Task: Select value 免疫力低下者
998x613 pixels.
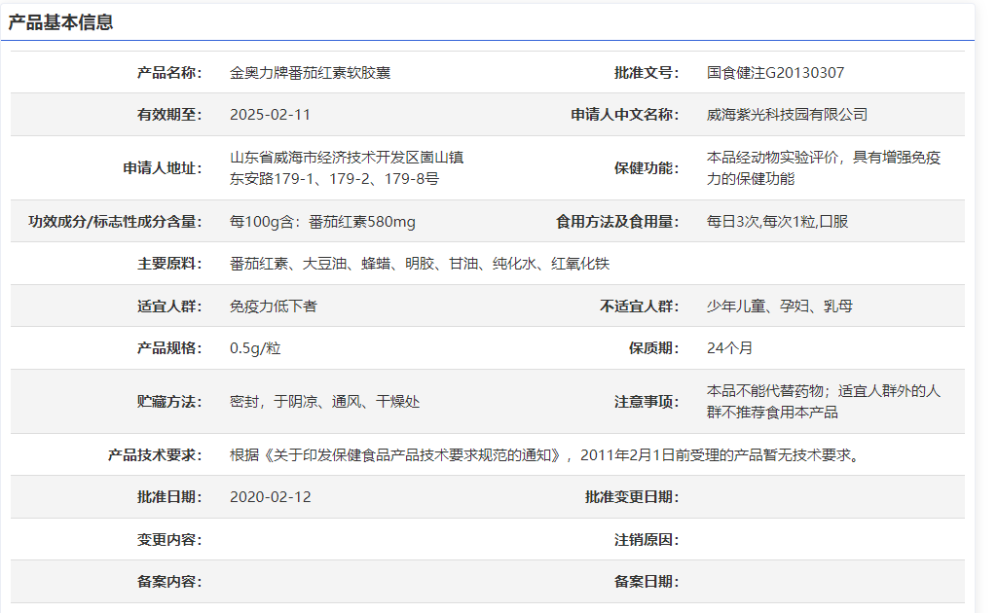Action: (274, 306)
